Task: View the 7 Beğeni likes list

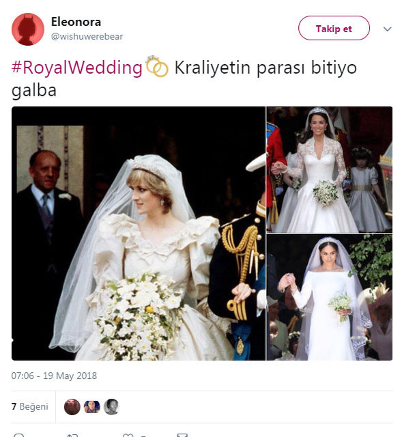Action: point(30,407)
